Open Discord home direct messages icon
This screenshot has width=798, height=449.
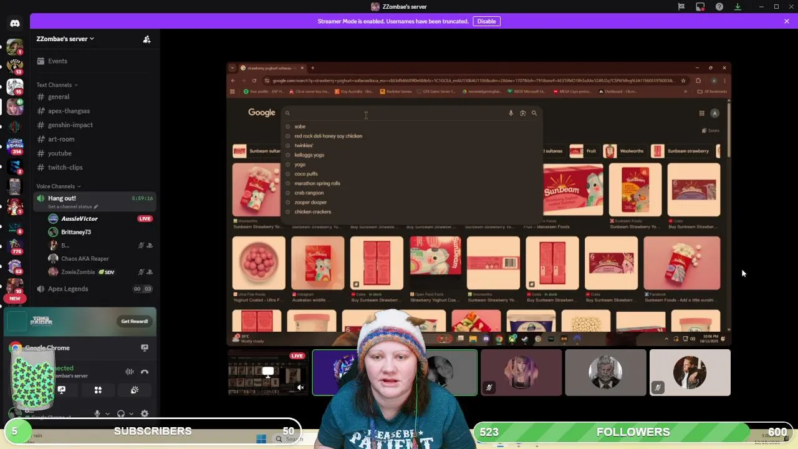tap(15, 24)
